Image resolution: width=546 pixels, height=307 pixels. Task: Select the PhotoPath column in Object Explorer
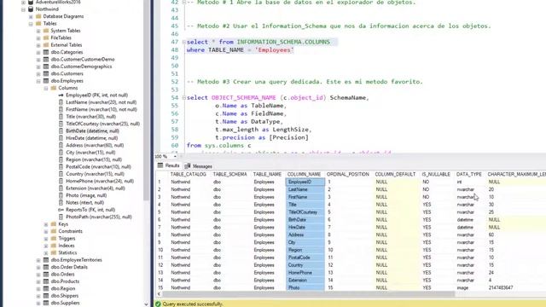99,217
